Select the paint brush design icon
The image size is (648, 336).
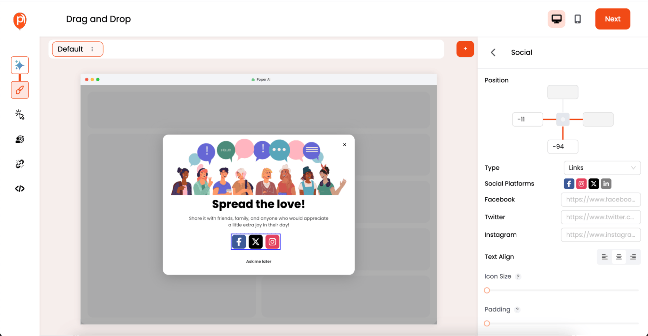[20, 90]
